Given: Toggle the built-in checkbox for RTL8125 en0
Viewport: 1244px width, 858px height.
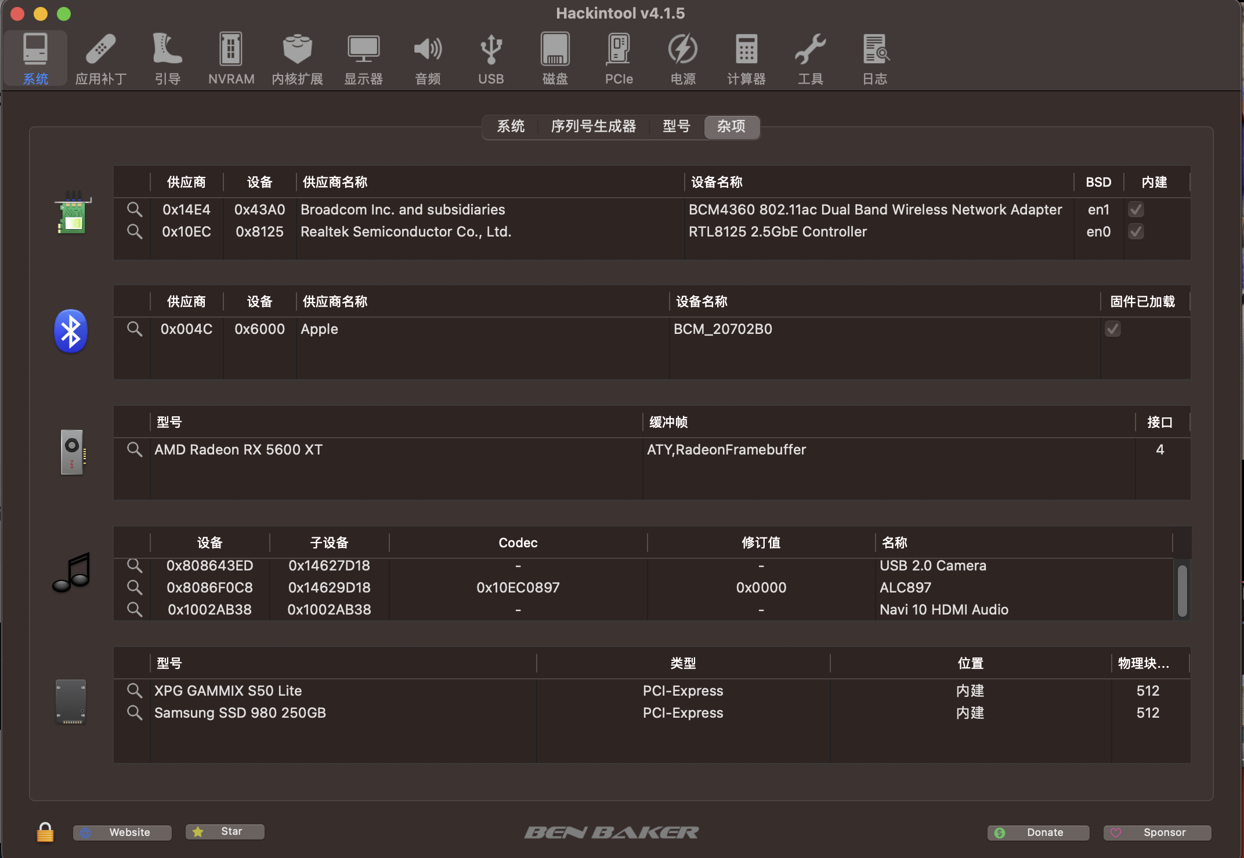Looking at the screenshot, I should click(x=1135, y=231).
